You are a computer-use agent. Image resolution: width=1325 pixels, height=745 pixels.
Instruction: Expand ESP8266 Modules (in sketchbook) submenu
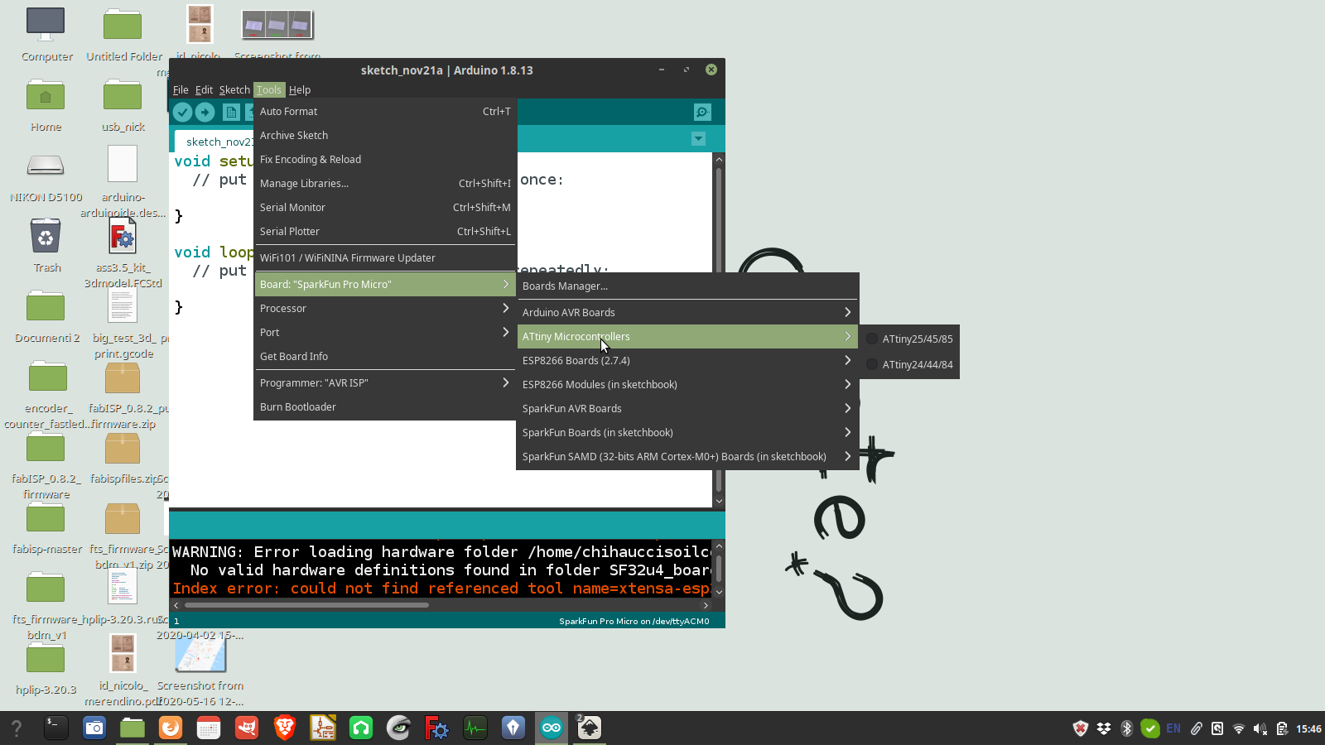click(687, 384)
